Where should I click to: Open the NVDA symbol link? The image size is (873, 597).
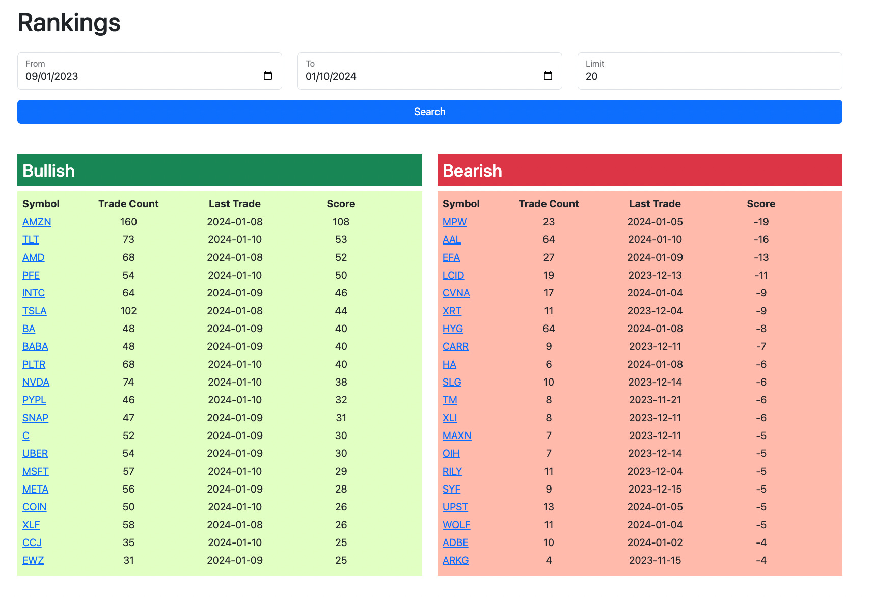36,382
